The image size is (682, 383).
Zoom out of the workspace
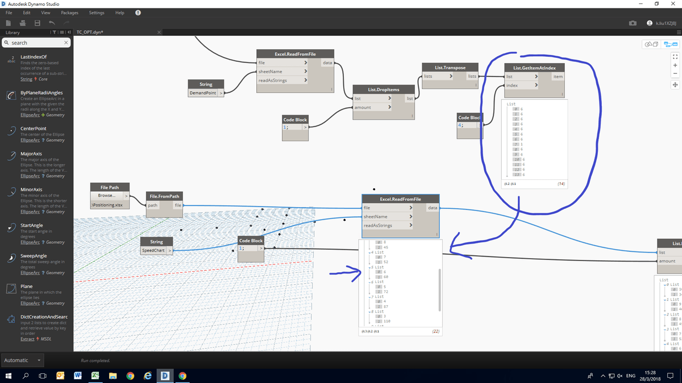click(x=675, y=74)
